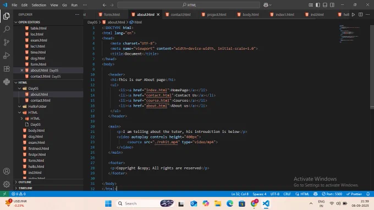Close the about.html tab
Image resolution: width=374 pixels, height=210 pixels.
pyautogui.click(x=158, y=14)
